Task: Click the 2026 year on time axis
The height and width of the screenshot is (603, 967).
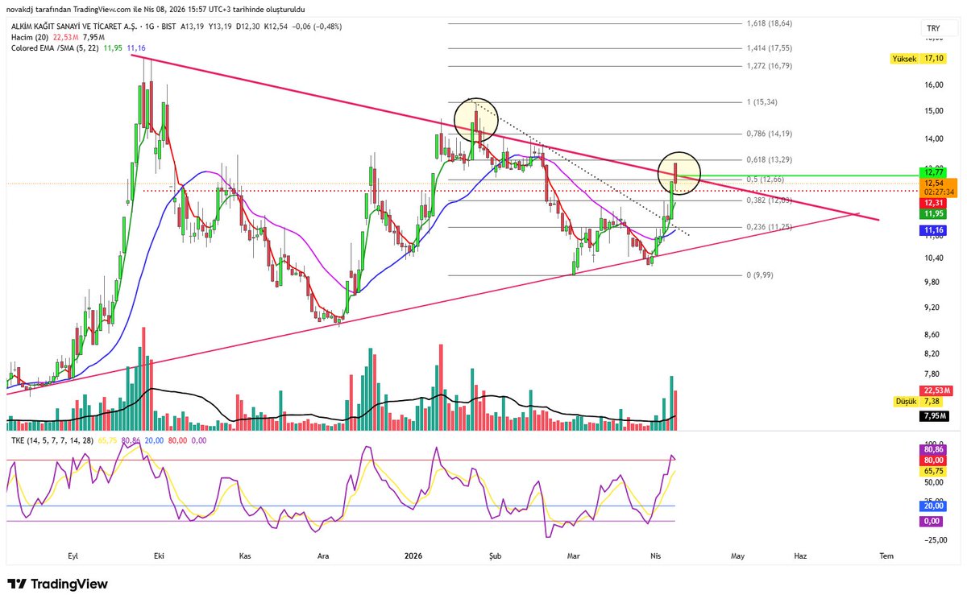Action: [413, 556]
